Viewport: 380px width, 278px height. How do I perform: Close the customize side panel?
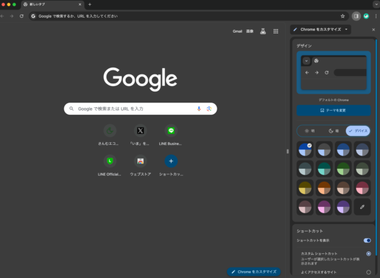[x=373, y=29]
